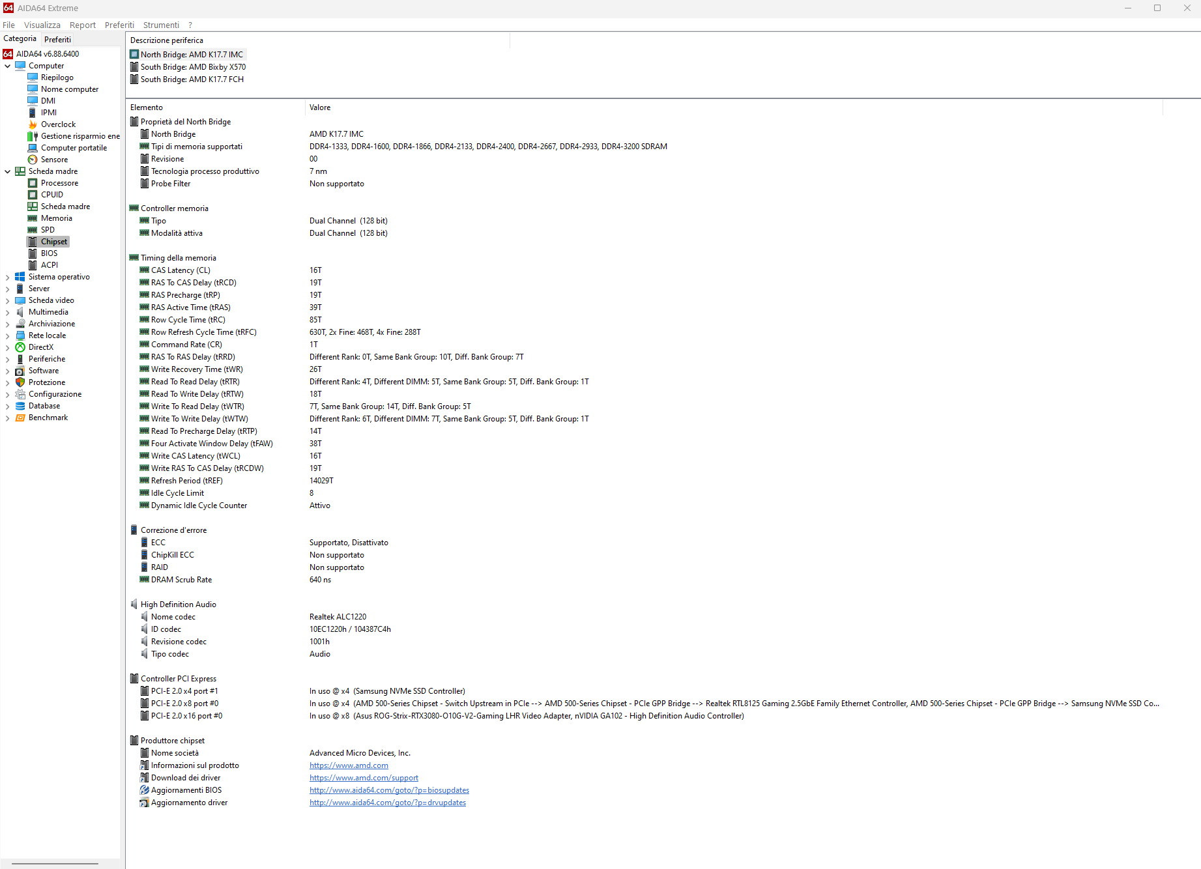The height and width of the screenshot is (869, 1201).
Task: Click the Configurazione icon in tree
Action: coord(20,394)
